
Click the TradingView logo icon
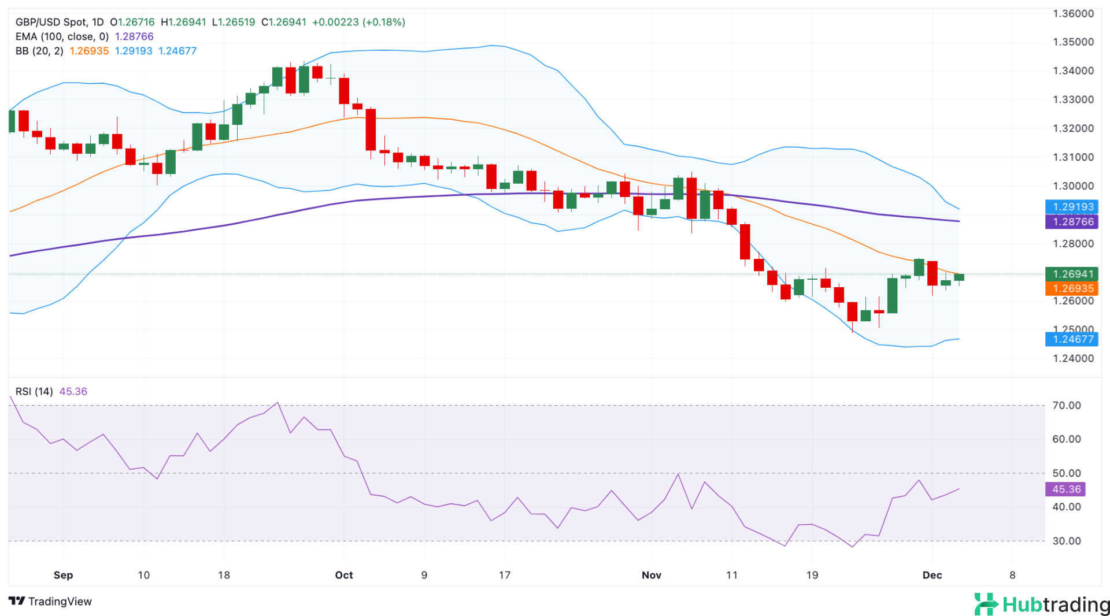[x=17, y=601]
